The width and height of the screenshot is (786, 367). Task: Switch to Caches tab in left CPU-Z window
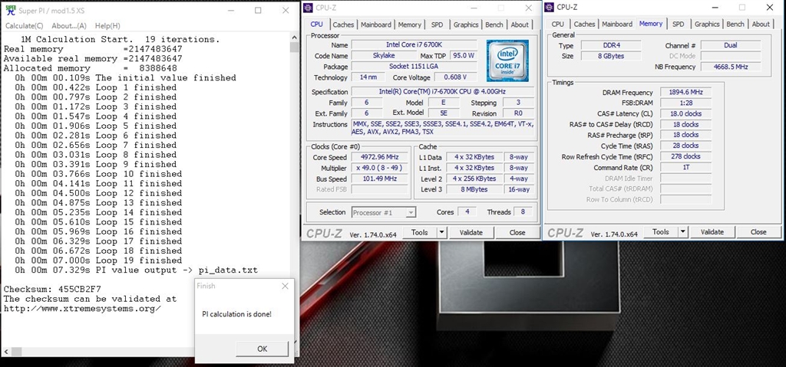(x=343, y=25)
